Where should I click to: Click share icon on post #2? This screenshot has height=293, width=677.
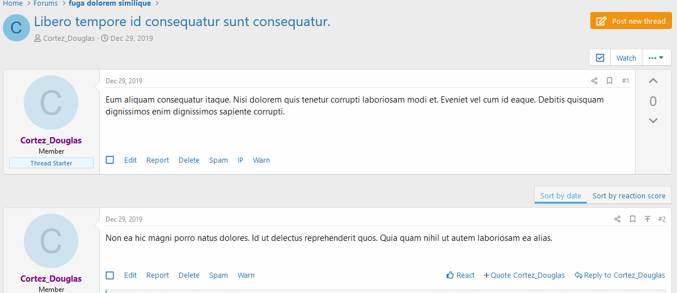coord(617,219)
